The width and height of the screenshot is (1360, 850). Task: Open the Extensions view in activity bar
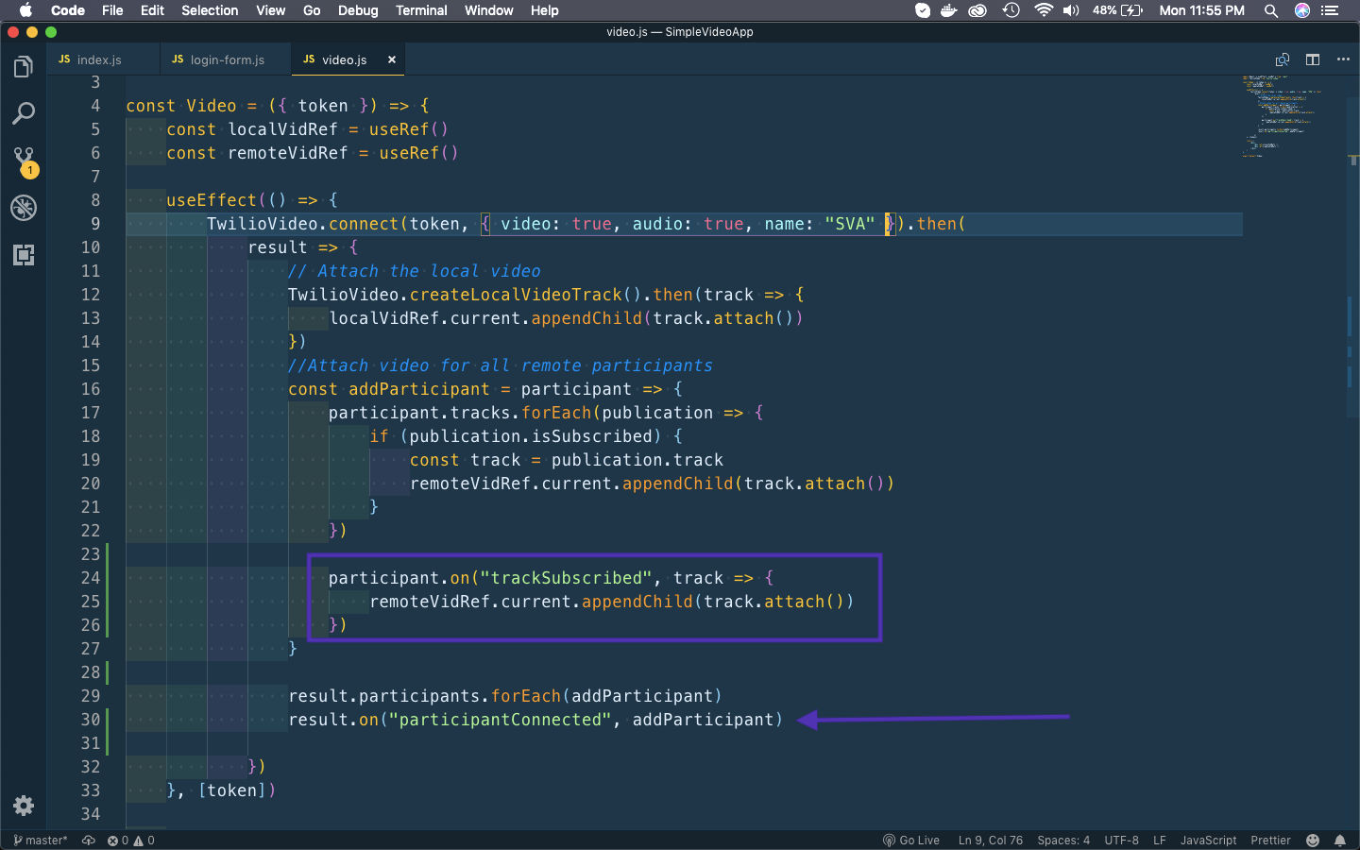click(24, 255)
